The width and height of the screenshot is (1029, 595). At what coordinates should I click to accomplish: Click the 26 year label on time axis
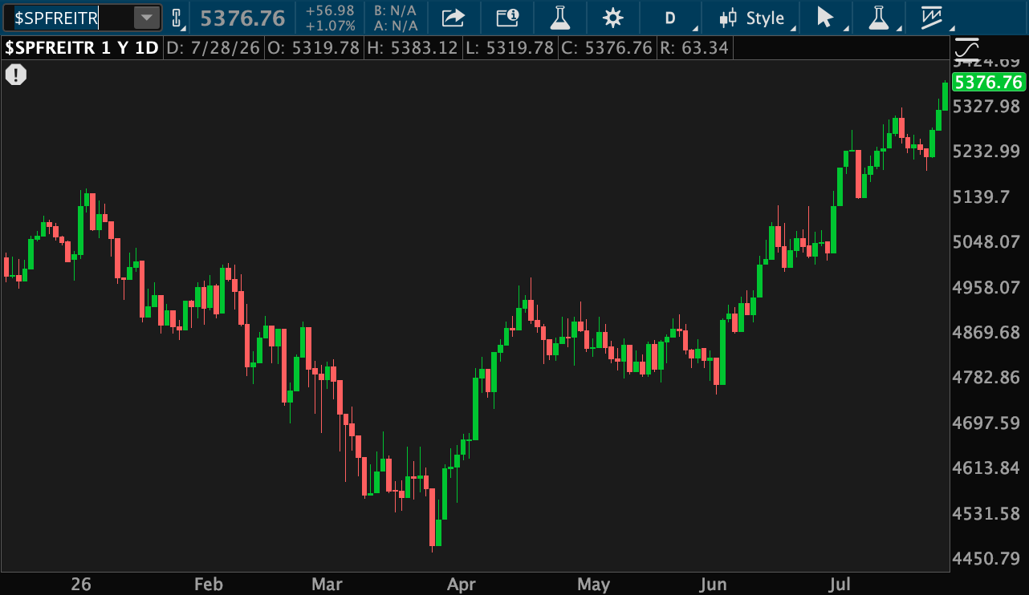[80, 584]
